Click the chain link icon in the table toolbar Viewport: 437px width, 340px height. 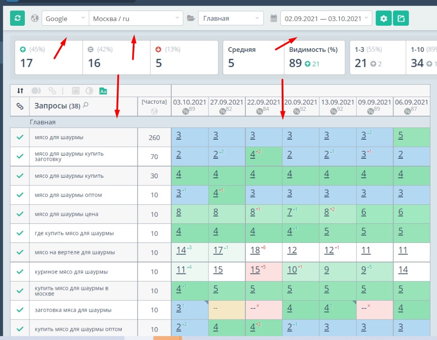[52, 90]
